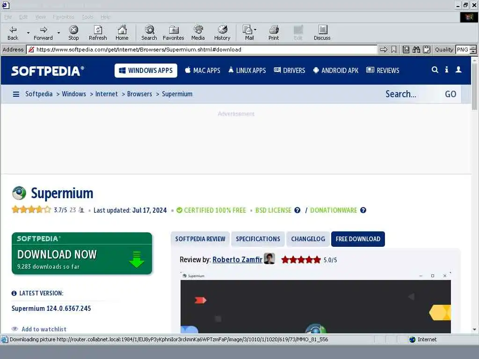The height and width of the screenshot is (359, 479).
Task: Go to Home page icon
Action: (x=122, y=33)
